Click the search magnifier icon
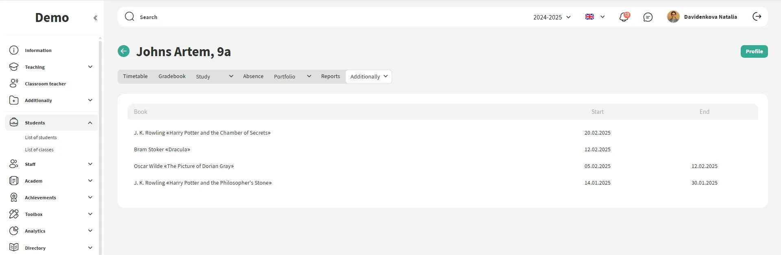781x255 pixels. pos(129,17)
